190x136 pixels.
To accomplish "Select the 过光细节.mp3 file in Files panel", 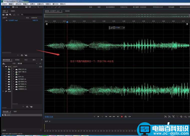I will coord(13,20).
